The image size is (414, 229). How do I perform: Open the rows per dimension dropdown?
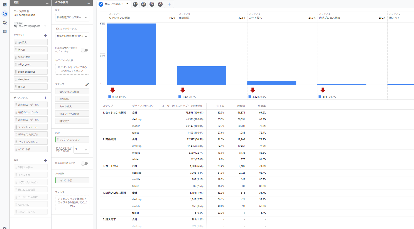(x=81, y=150)
